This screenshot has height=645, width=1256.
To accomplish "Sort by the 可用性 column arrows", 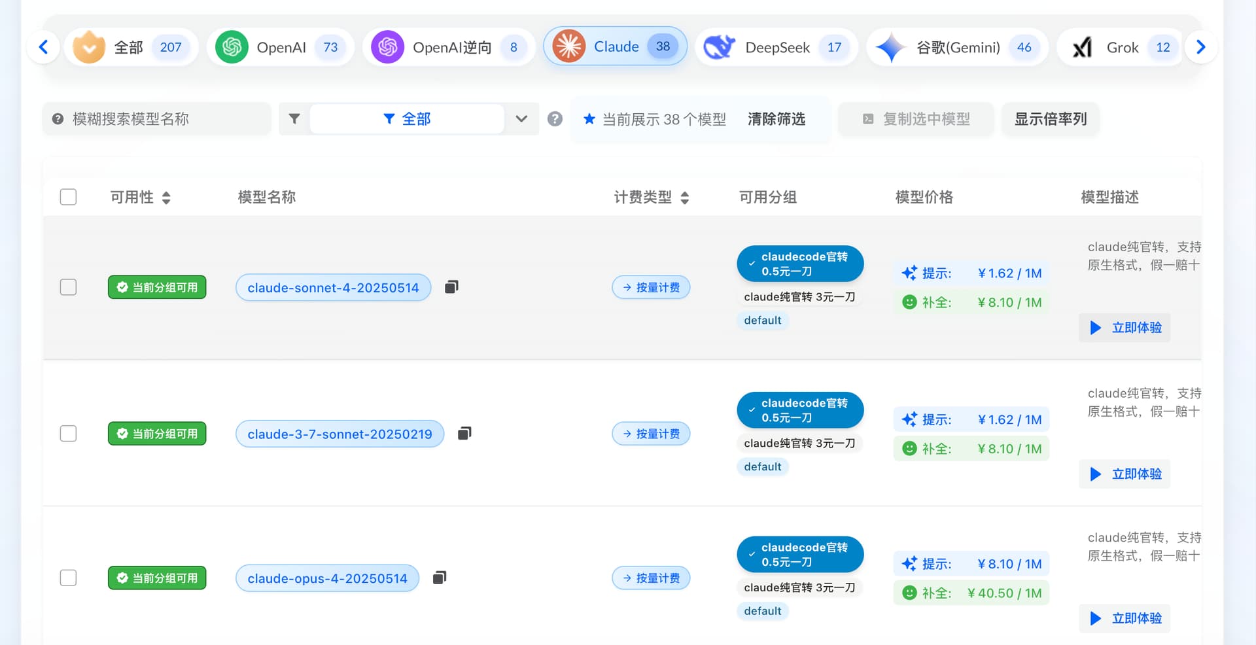I will point(166,198).
